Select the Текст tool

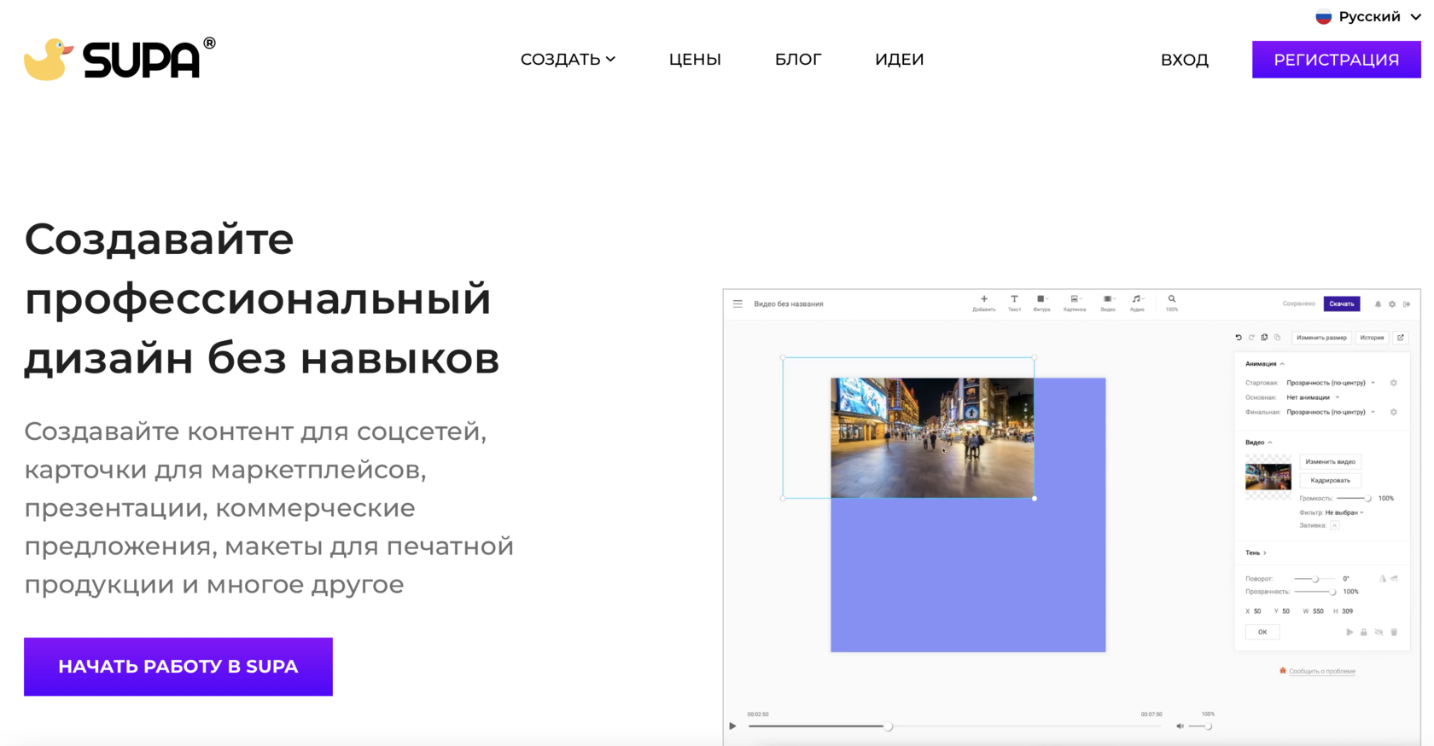(x=1014, y=303)
